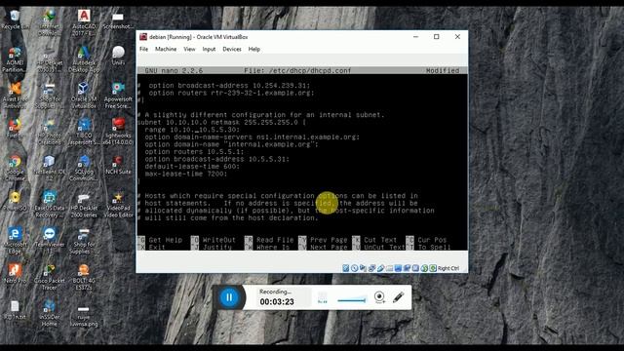Open the Machine menu in VirtualBox
Image resolution: width=624 pixels, height=351 pixels.
click(166, 49)
